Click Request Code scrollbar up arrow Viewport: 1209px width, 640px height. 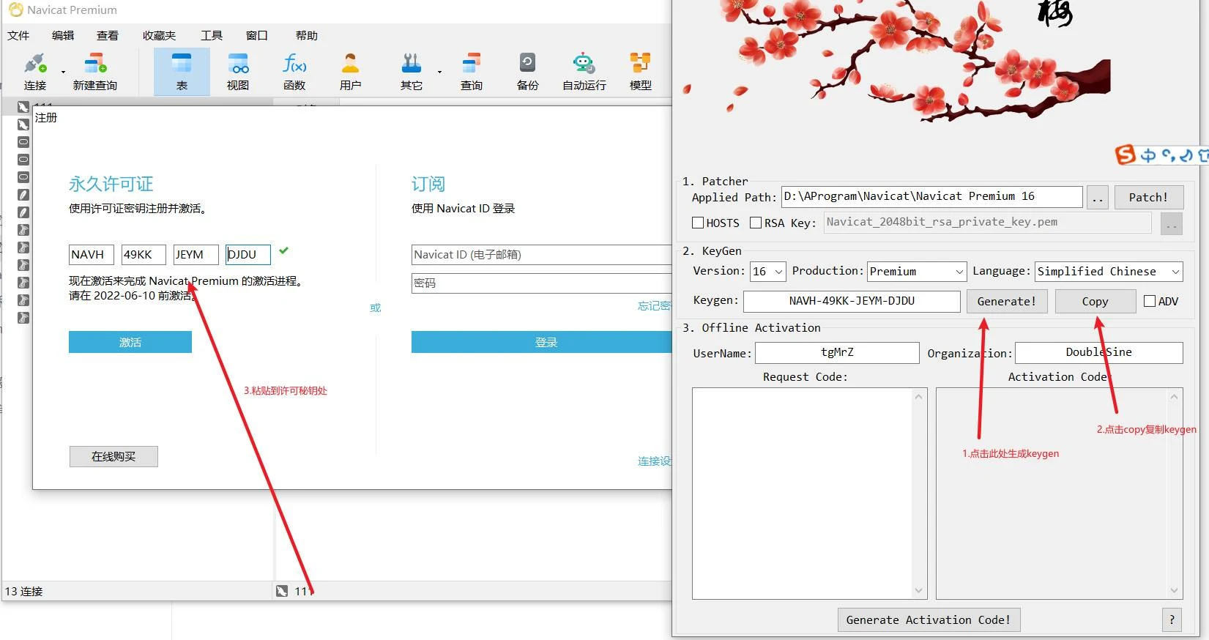(919, 396)
